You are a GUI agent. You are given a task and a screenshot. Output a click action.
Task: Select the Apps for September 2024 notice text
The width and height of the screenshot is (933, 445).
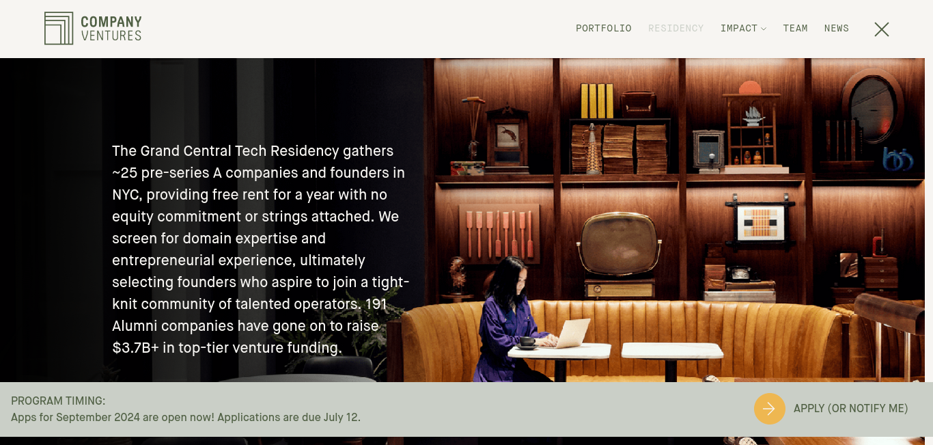186,418
